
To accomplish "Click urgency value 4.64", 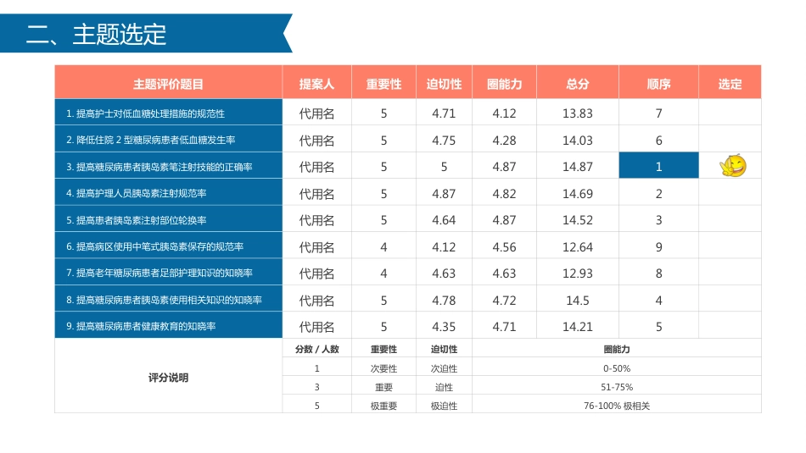I will 444,220.
